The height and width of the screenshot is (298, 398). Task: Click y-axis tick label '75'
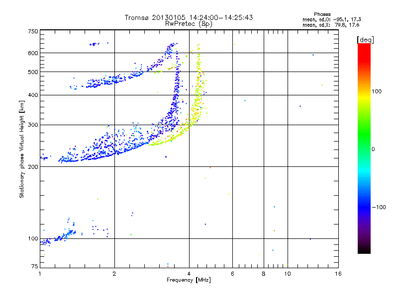coord(35,266)
